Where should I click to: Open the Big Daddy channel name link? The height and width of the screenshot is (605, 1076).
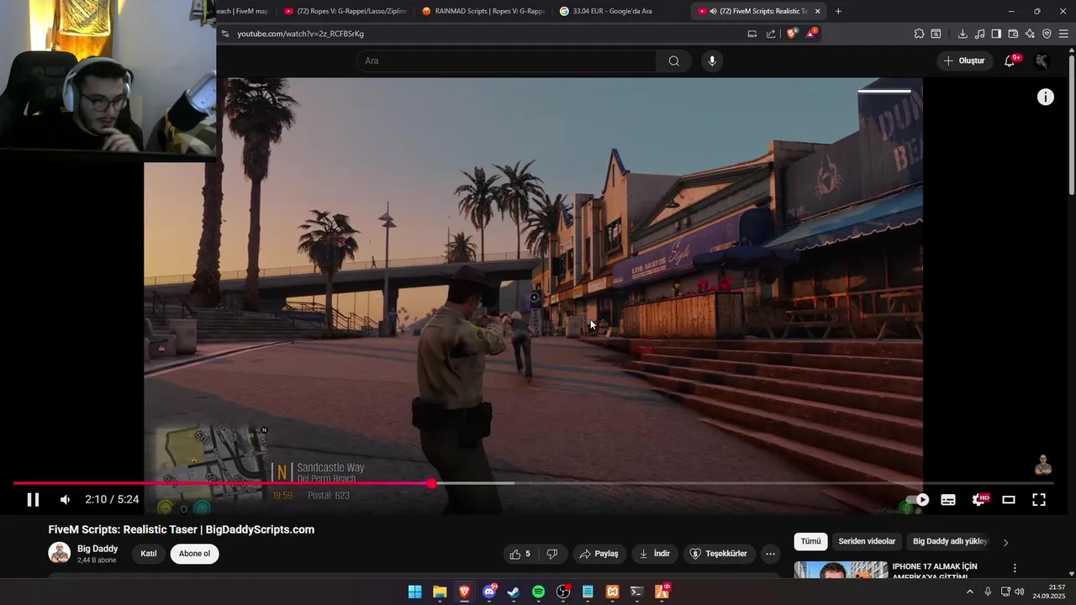tap(98, 549)
